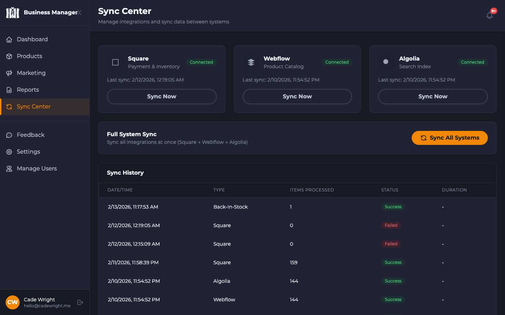
Task: Click the hello@cadewright.me email
Action: (x=47, y=306)
